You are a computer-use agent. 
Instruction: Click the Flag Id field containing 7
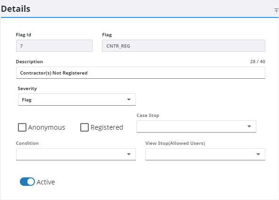54,46
